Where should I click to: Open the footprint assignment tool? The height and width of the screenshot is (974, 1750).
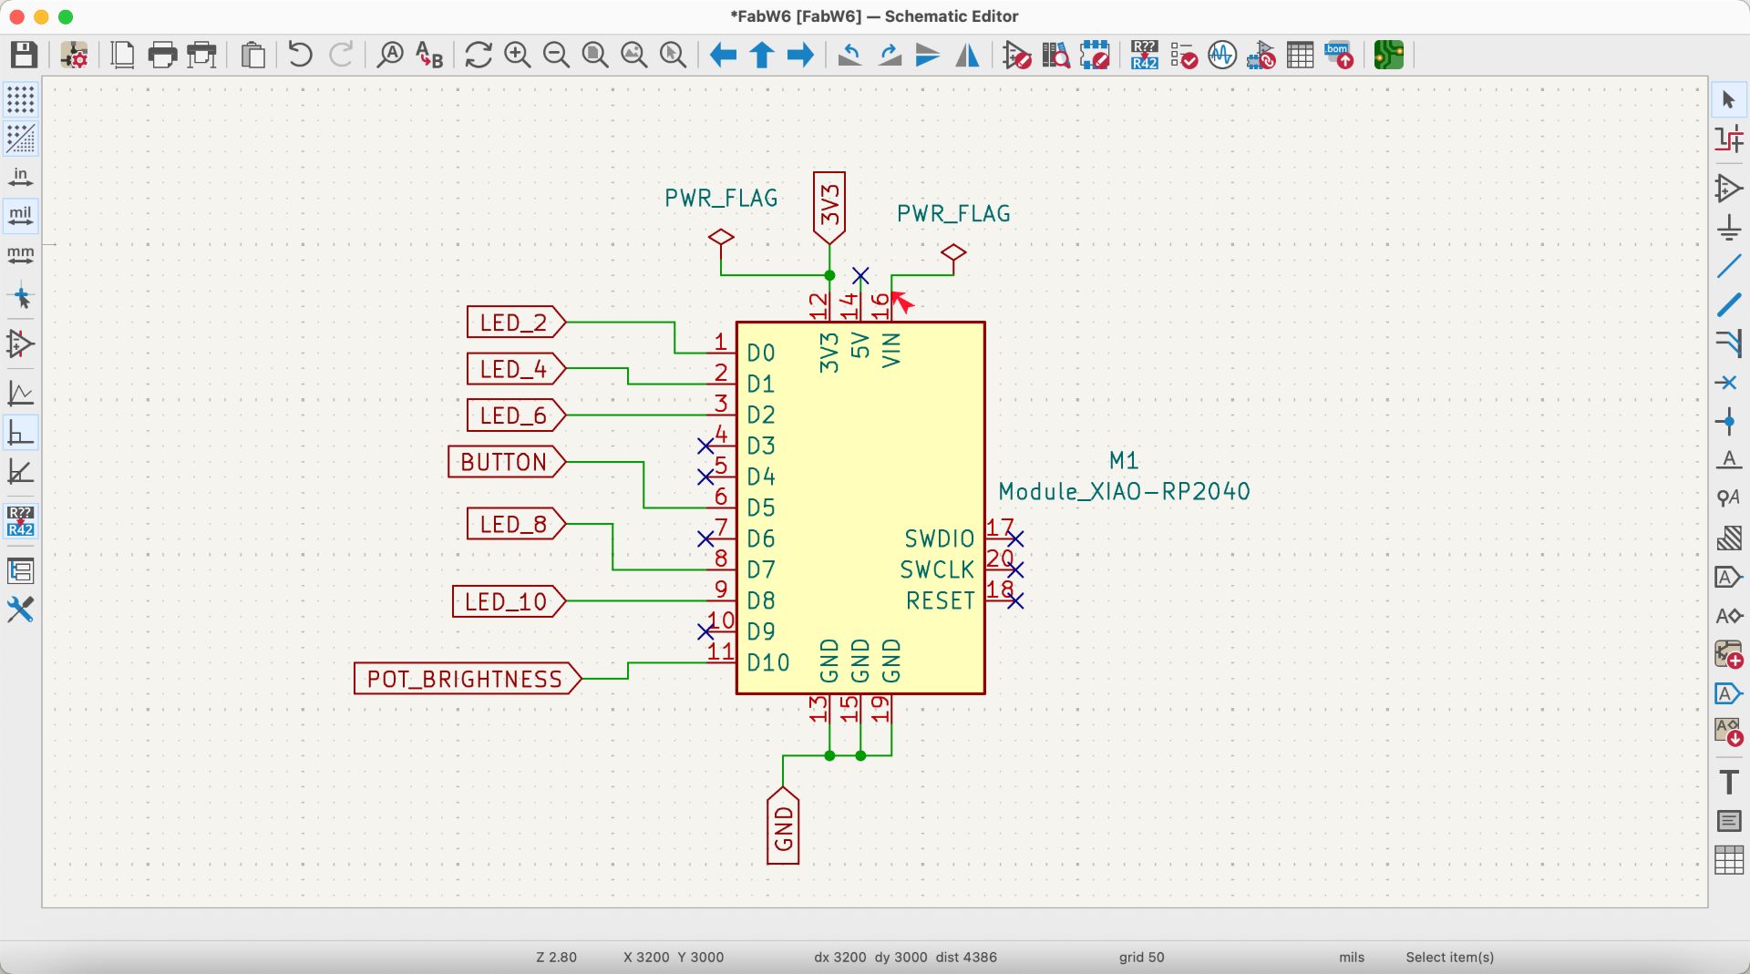point(1261,55)
